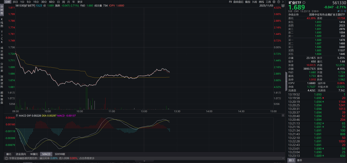Click the 买一 price 1.688 row
Viewport: 347px width, 163px height.
coord(317,40)
